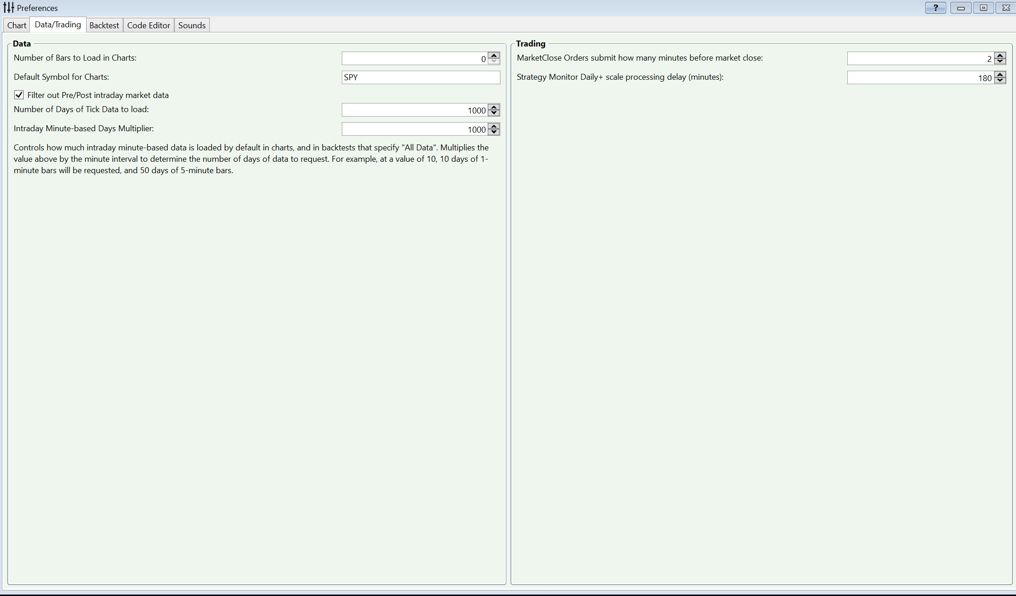Increase MarketClose Orders minutes value

click(x=1000, y=55)
